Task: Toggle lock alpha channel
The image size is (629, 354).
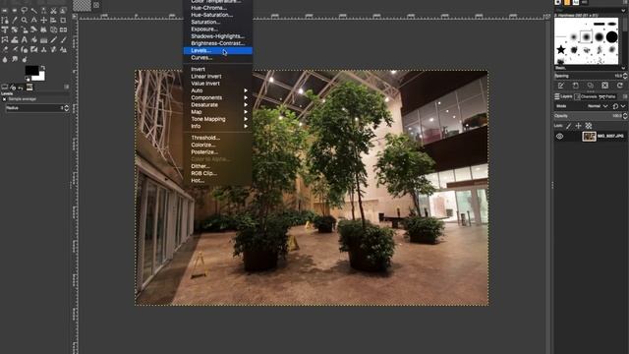Action: pyautogui.click(x=589, y=126)
